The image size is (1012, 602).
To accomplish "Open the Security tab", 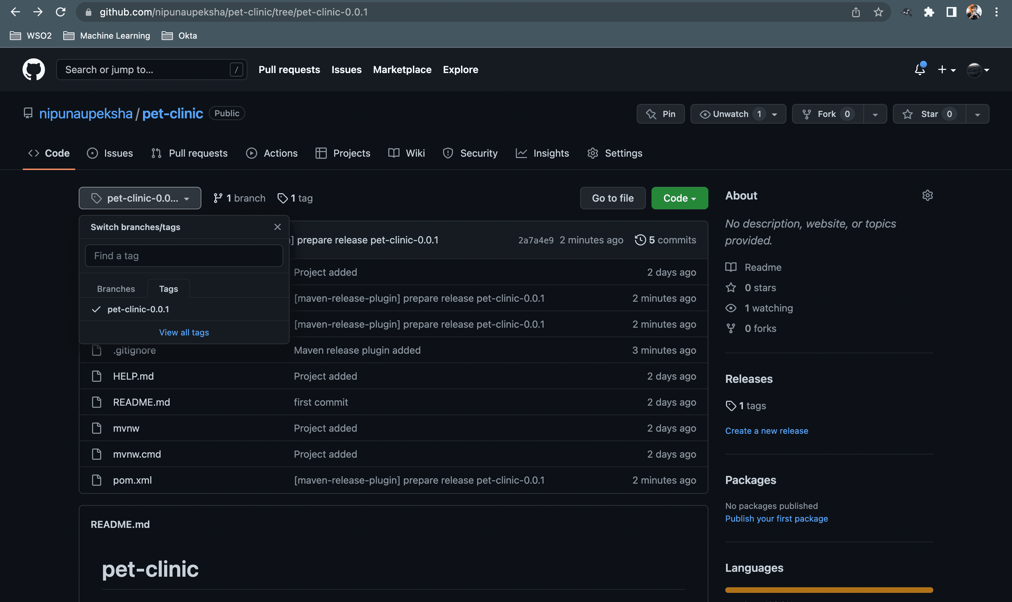I will [470, 153].
